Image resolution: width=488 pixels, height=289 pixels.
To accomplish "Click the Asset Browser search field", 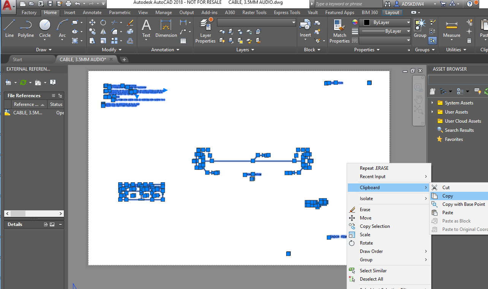I will tap(458, 79).
